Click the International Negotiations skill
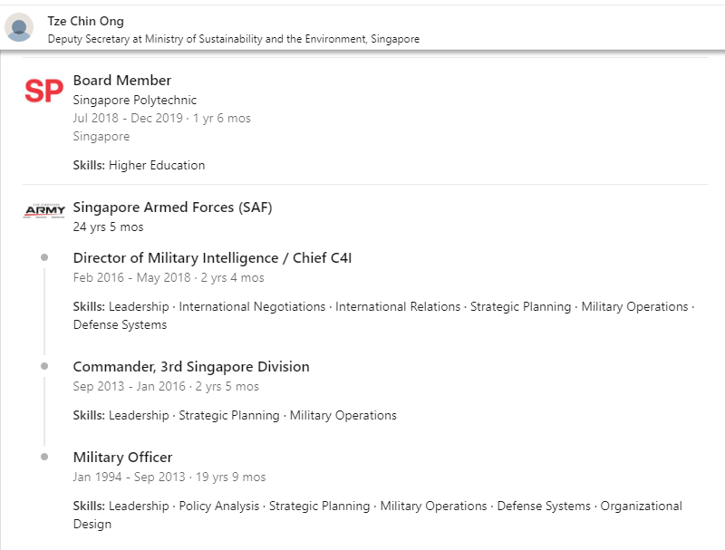The height and width of the screenshot is (550, 725). click(252, 307)
